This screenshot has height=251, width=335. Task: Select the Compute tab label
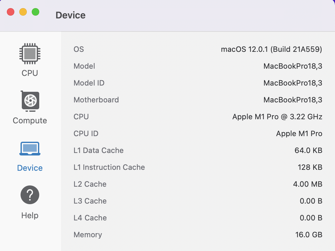[30, 121]
